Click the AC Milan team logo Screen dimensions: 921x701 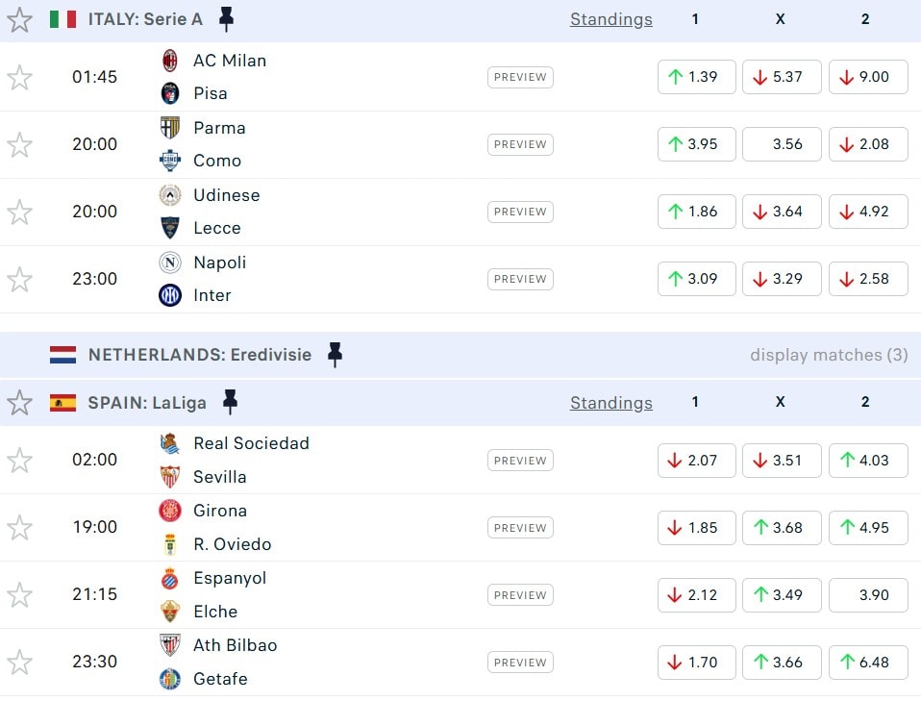[x=170, y=61]
